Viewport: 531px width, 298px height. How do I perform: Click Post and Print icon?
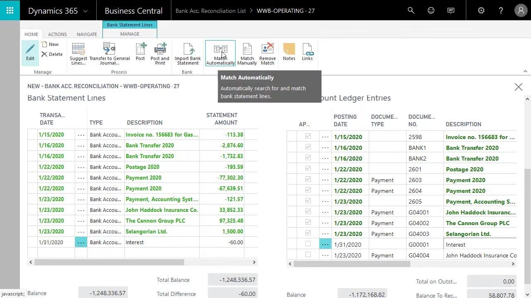point(160,49)
